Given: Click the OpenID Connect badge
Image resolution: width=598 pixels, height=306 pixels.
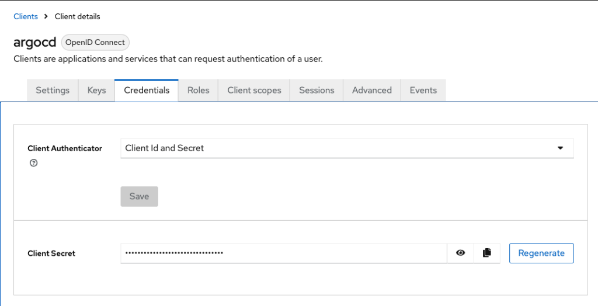Looking at the screenshot, I should [x=95, y=42].
